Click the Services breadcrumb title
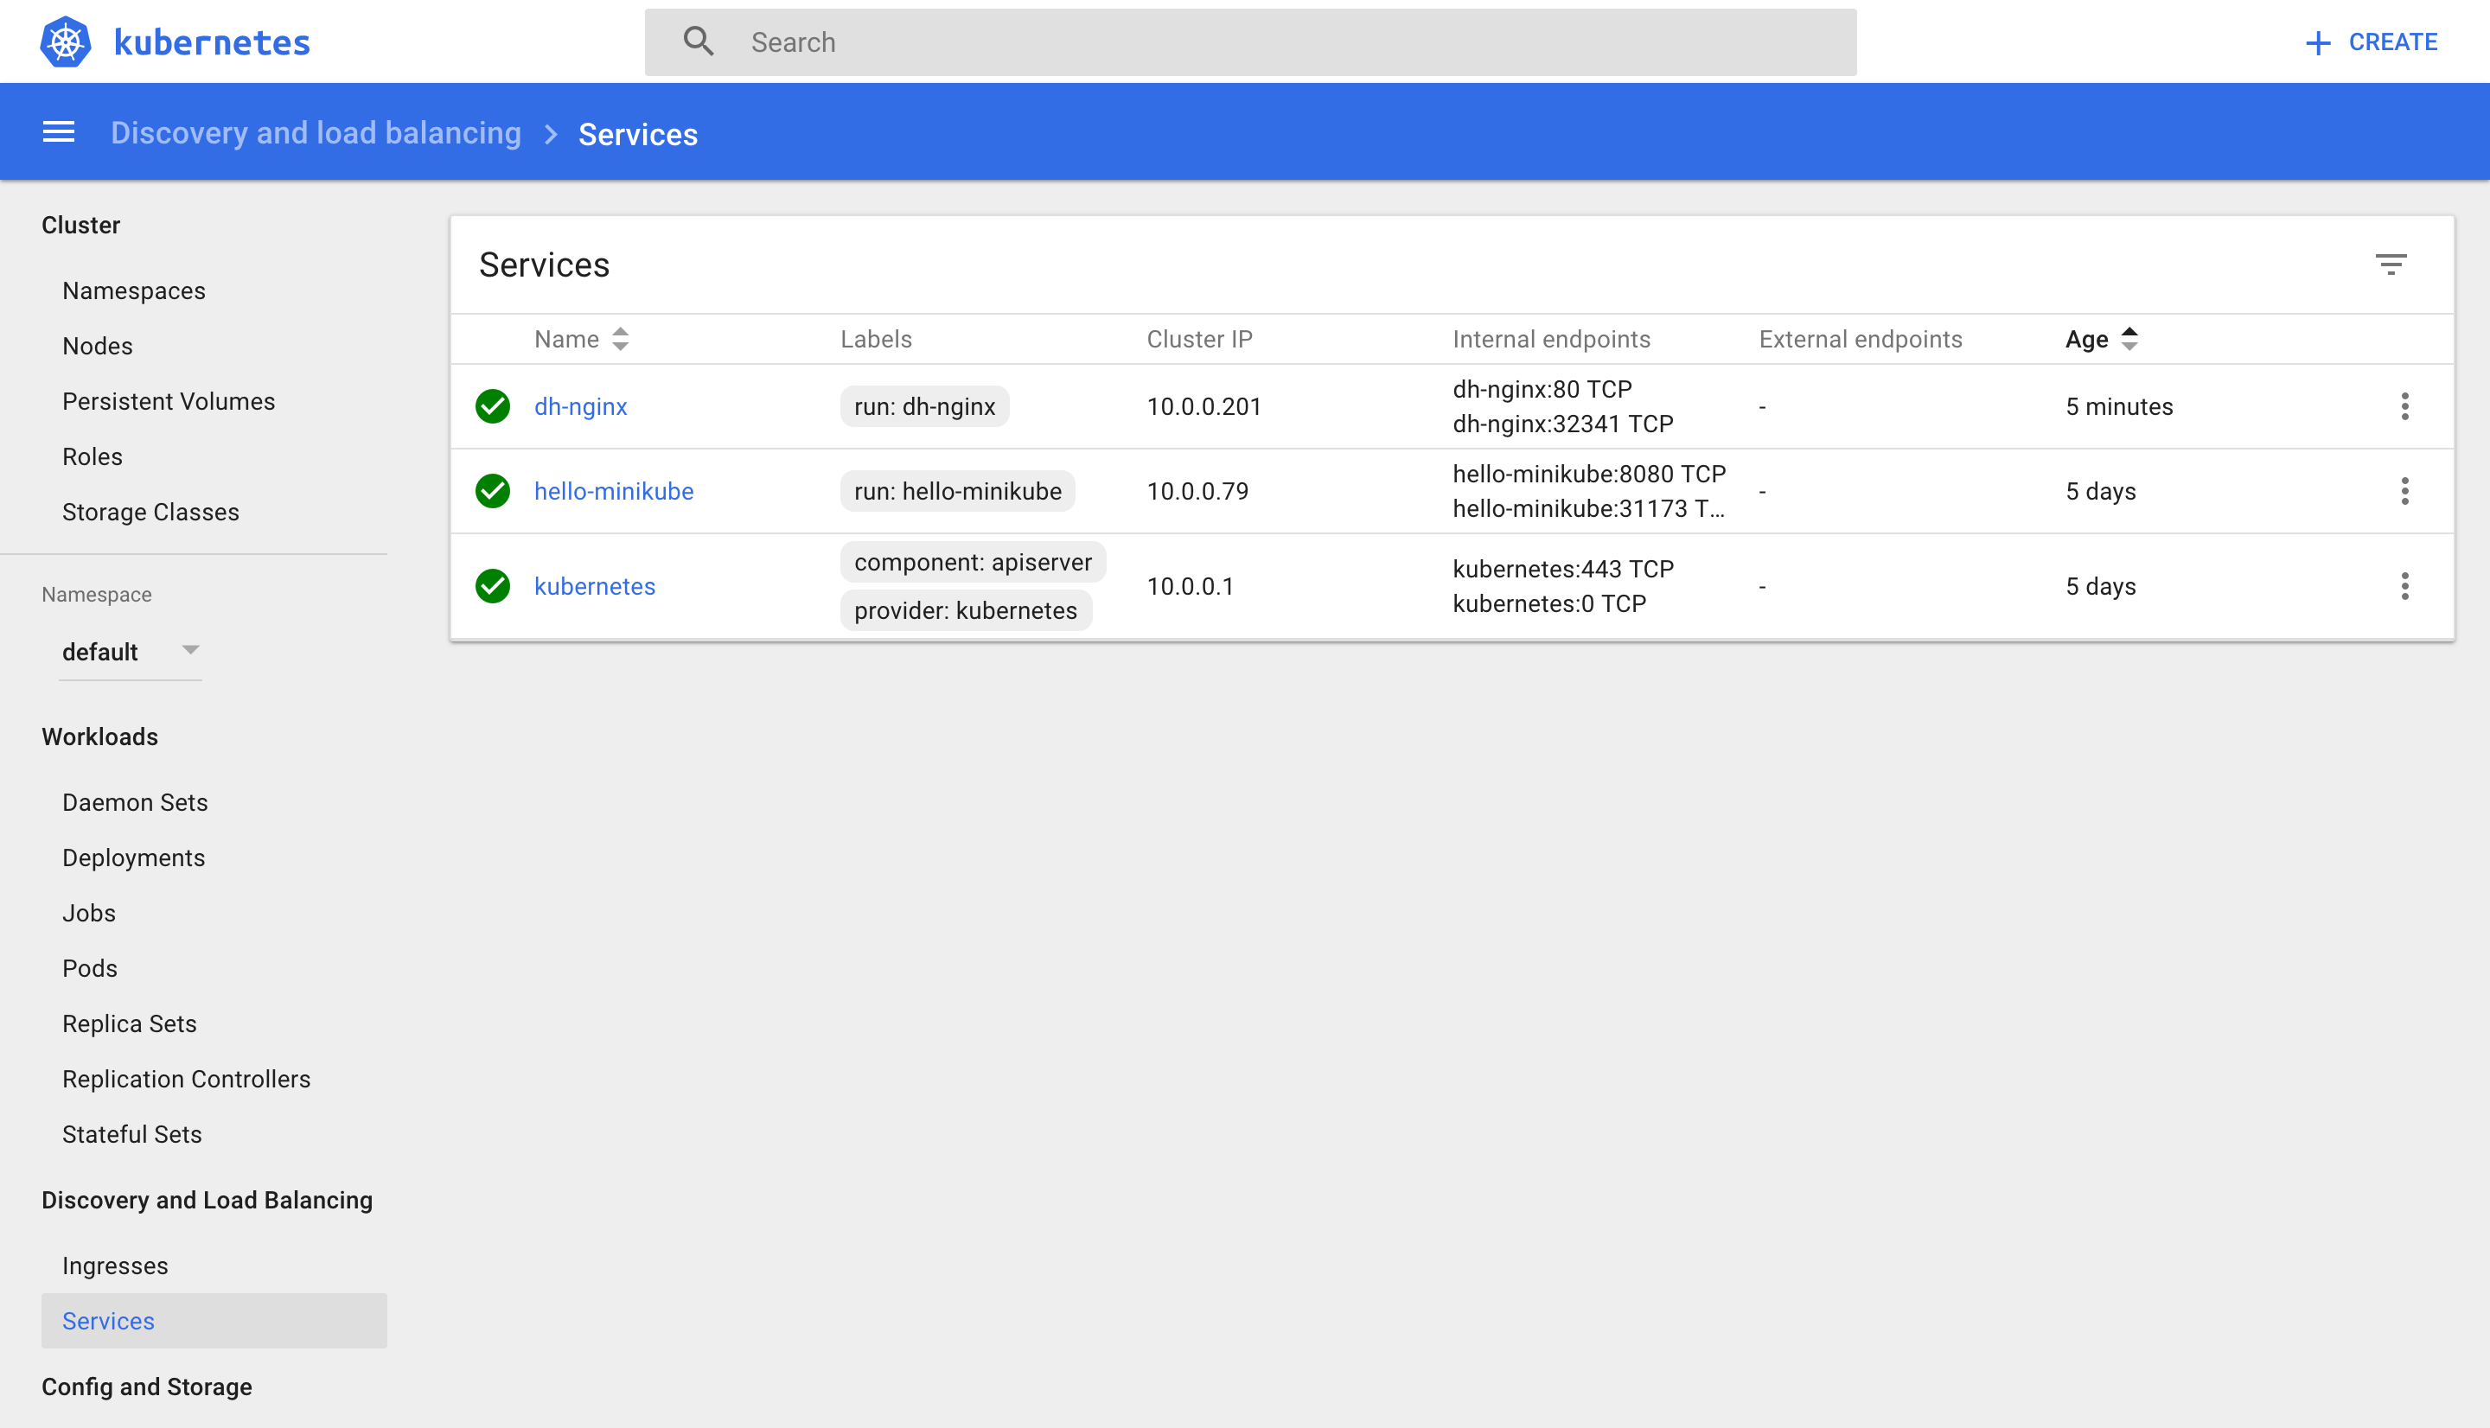Screen dimensions: 2490x1428 click(637, 134)
